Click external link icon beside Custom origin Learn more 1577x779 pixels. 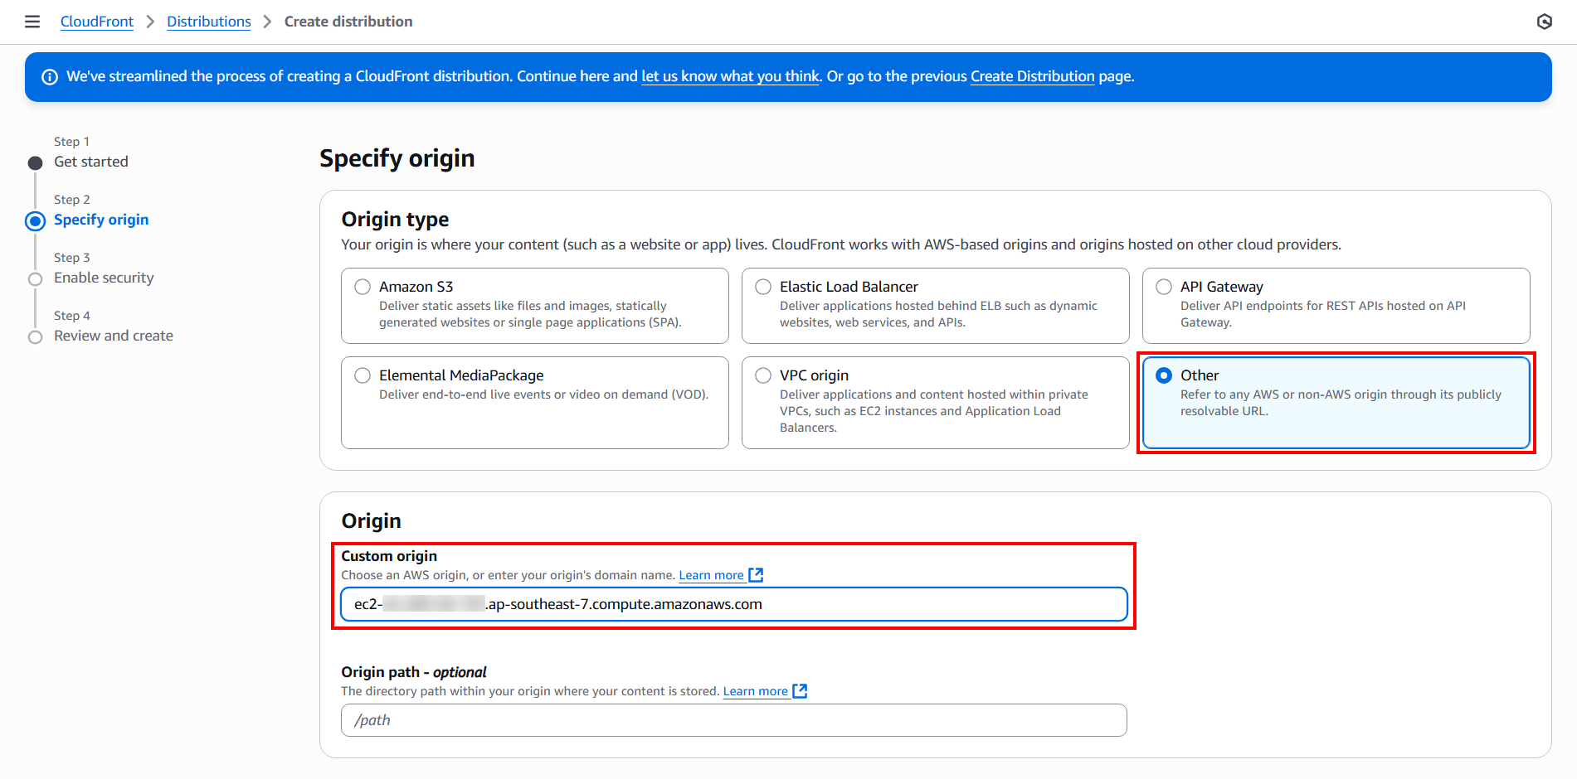[x=756, y=575]
